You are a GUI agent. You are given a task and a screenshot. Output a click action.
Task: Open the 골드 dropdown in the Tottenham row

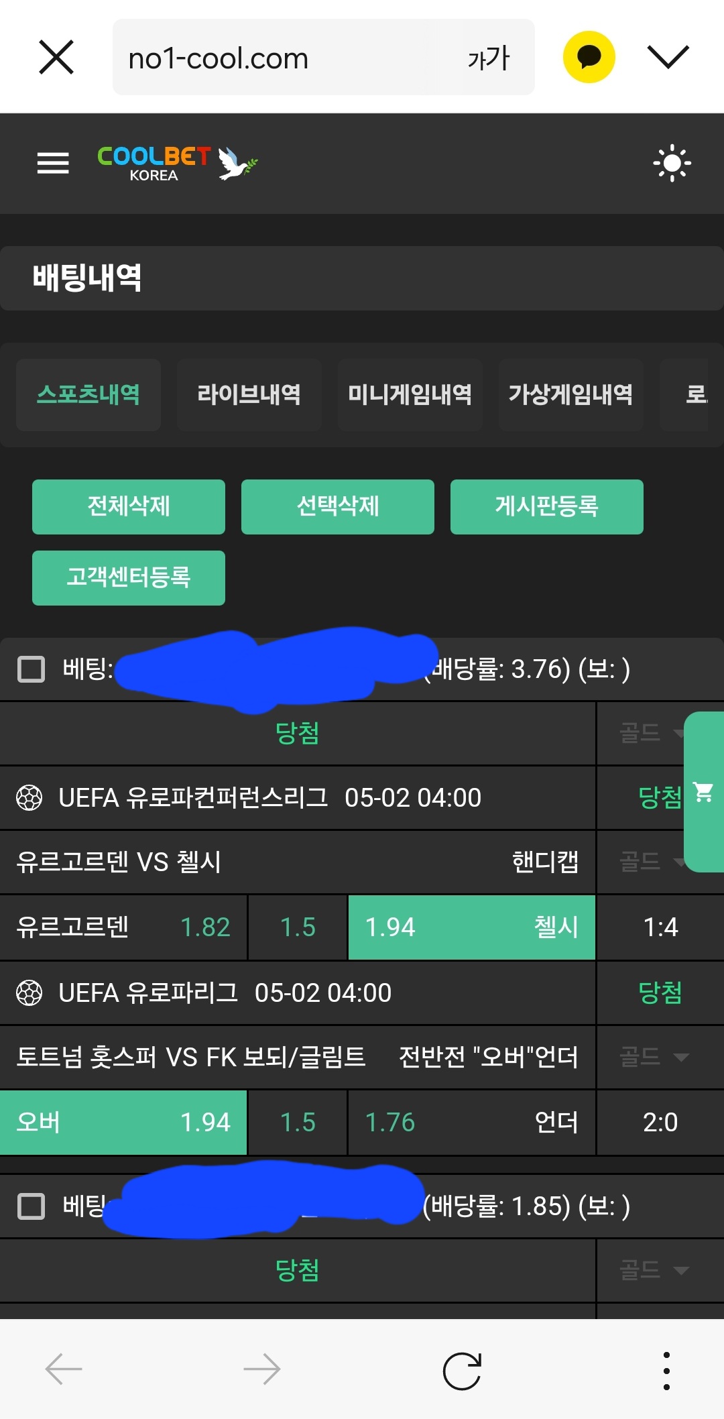tap(654, 1058)
